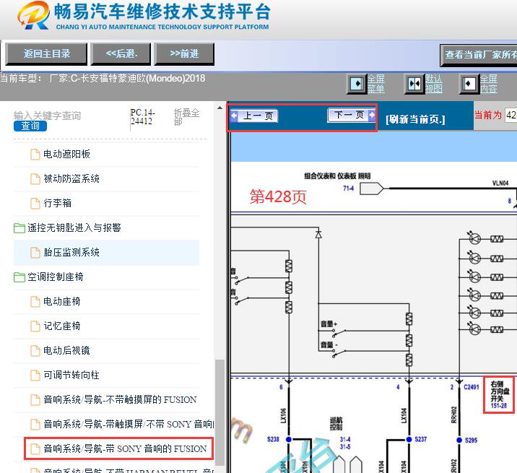Image resolution: width=517 pixels, height=473 pixels.
Task: Click the 31-4 reference number
Action: point(345,440)
